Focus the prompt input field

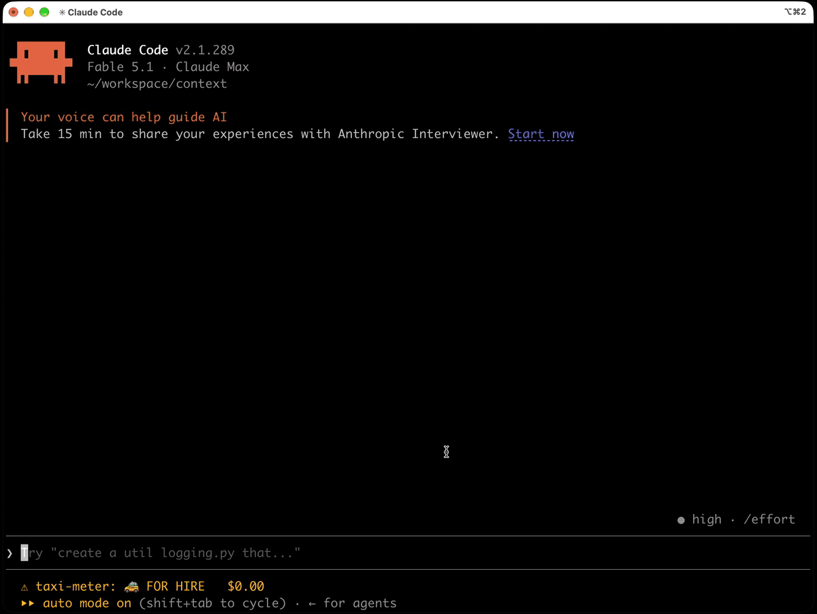click(x=408, y=553)
